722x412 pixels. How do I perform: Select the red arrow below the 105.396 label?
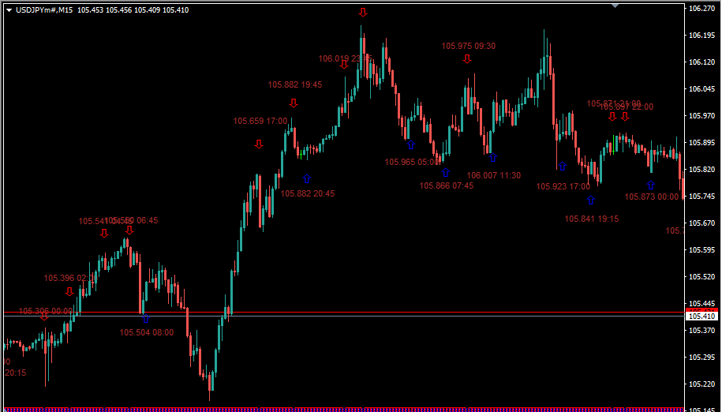(69, 291)
